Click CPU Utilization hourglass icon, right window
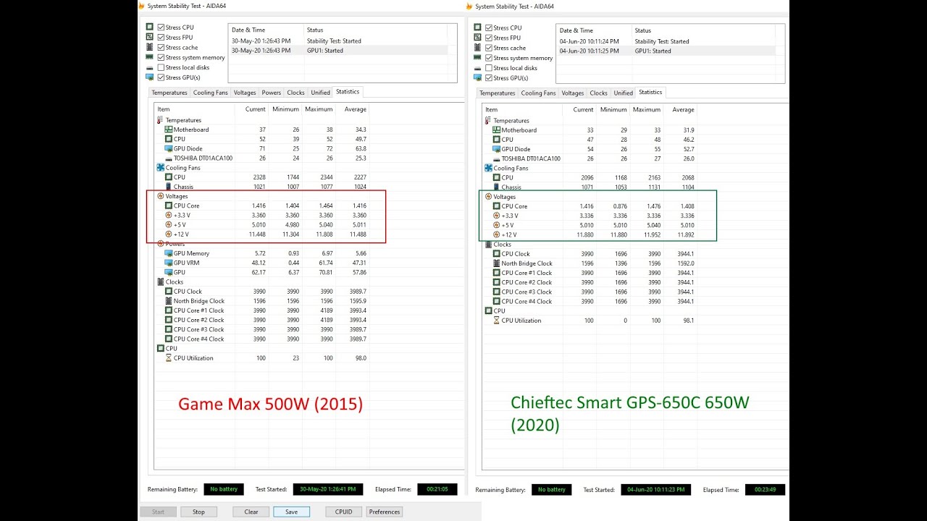This screenshot has width=927, height=521. tap(496, 321)
